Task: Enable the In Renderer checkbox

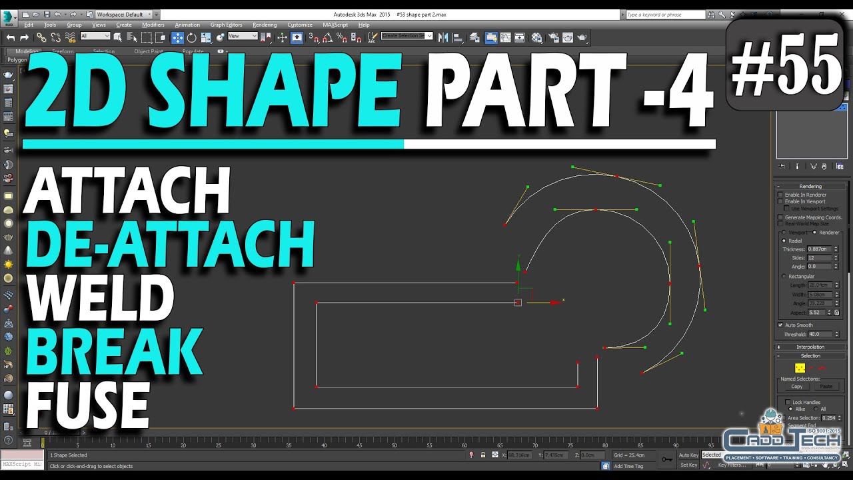Action: click(x=781, y=195)
